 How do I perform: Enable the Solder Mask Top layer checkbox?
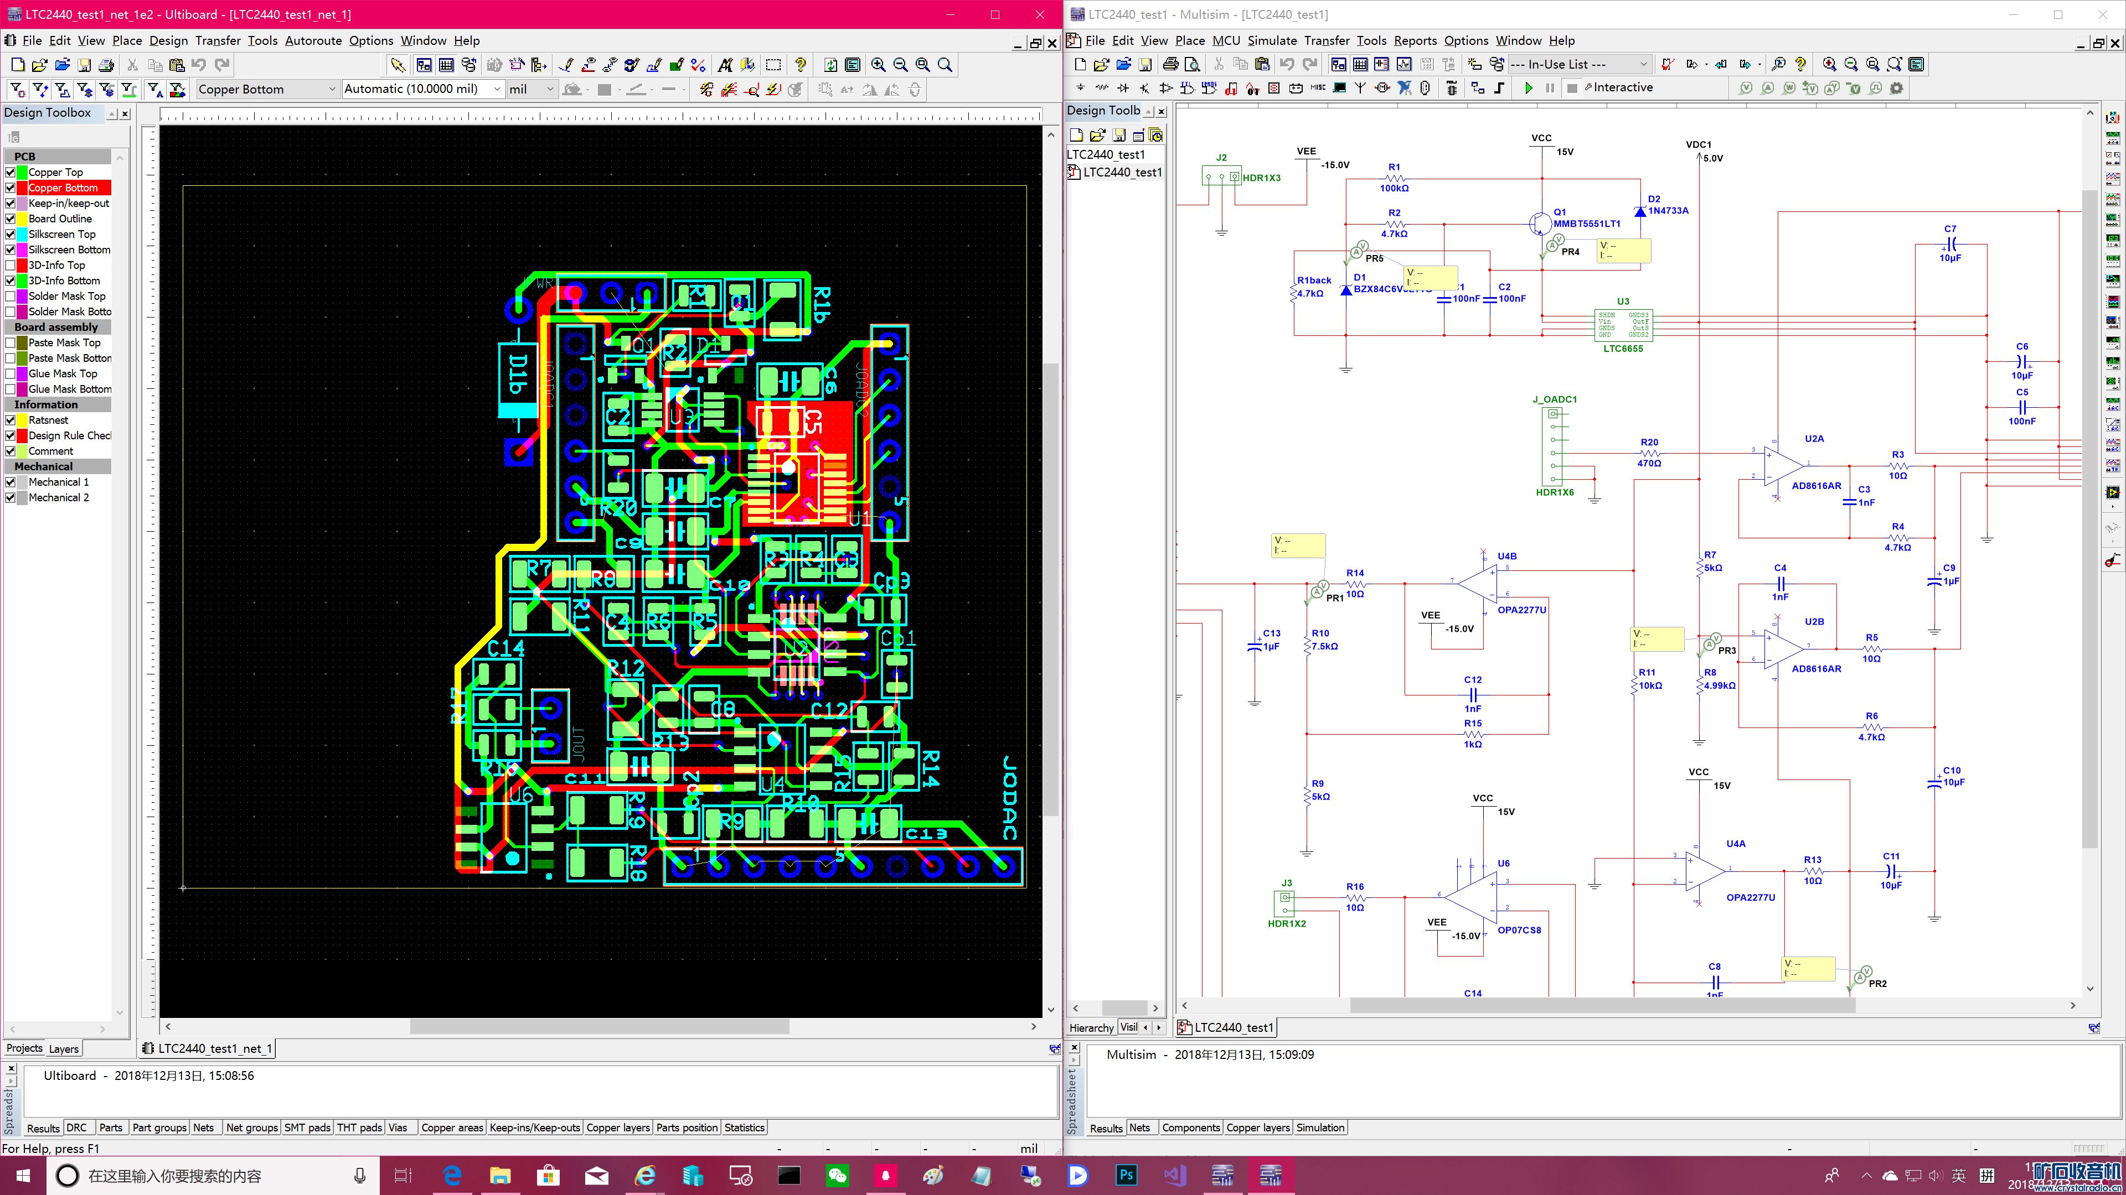pos(11,296)
